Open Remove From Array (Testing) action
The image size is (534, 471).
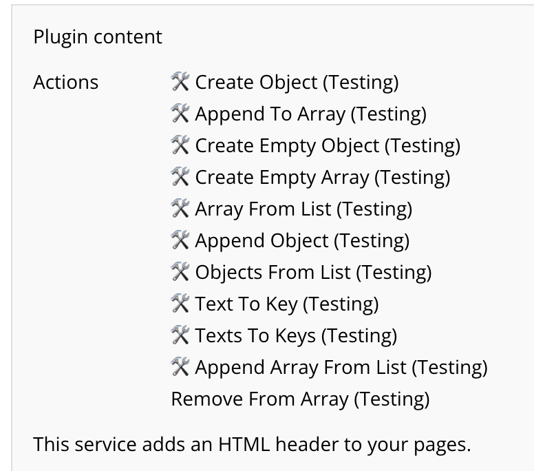300,399
